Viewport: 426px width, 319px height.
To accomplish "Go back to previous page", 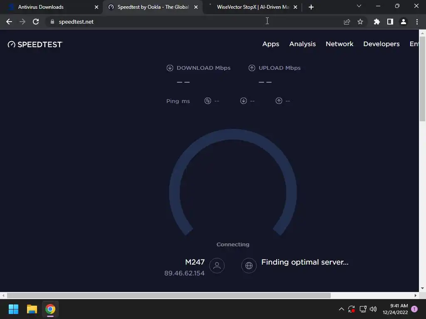I will 9,22.
